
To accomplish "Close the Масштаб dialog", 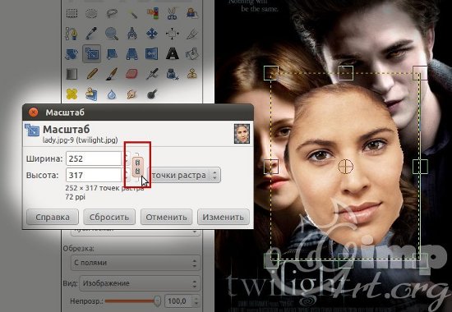I will pos(33,112).
